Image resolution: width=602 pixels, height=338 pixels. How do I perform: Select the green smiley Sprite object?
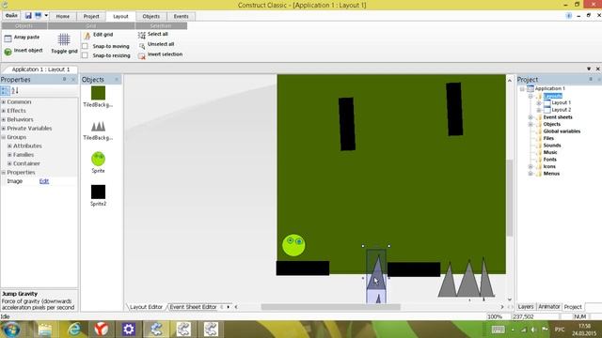(x=98, y=159)
